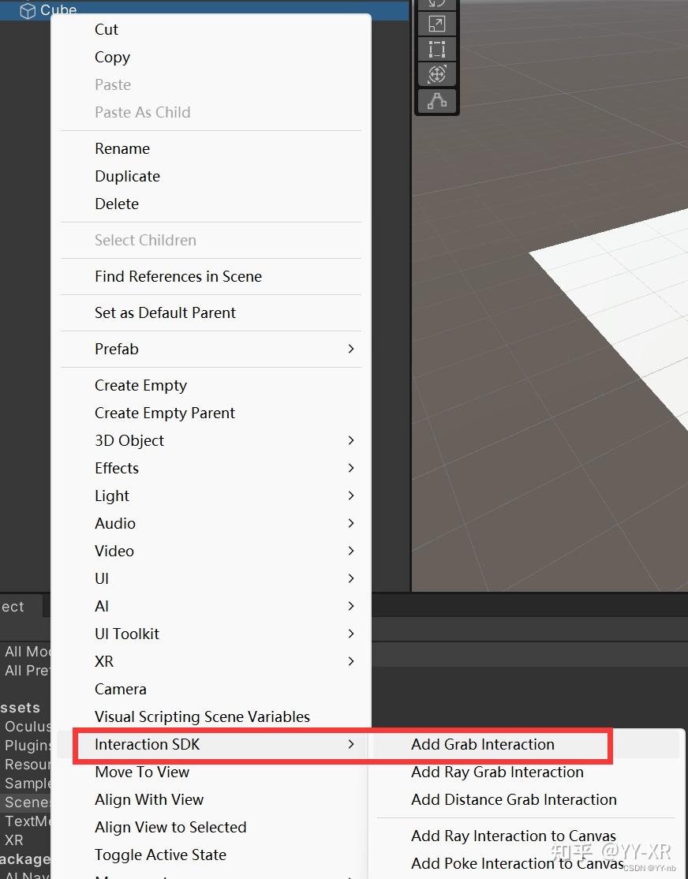This screenshot has height=879, width=688.
Task: Expand the 3D Object submenu
Action: pyautogui.click(x=129, y=440)
